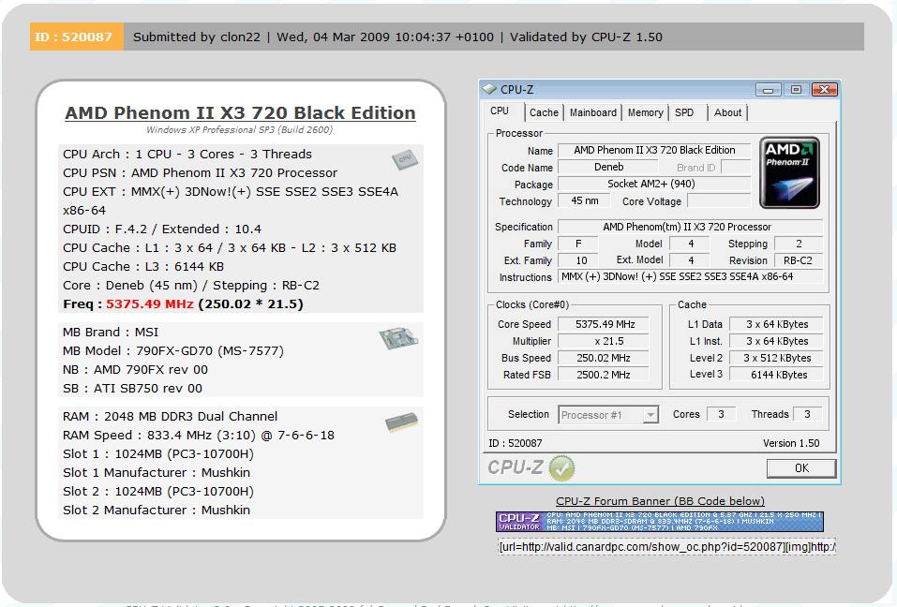This screenshot has height=607, width=897.
Task: Click the RAM module icon beside RAM row
Action: click(x=401, y=422)
